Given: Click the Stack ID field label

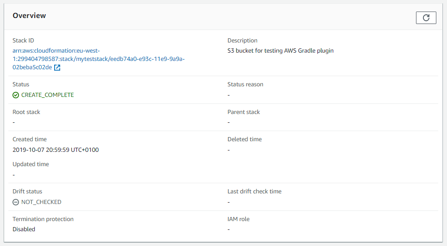Looking at the screenshot, I should [x=23, y=41].
